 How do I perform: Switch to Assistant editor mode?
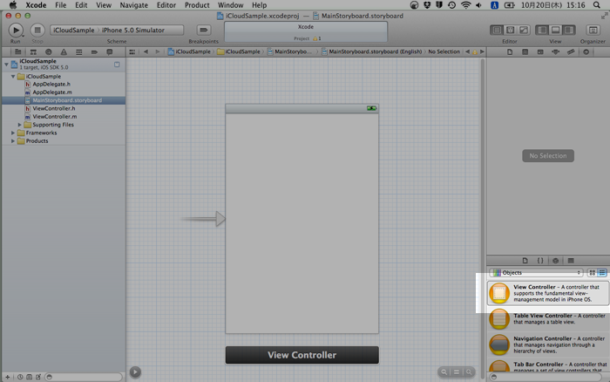(510, 30)
